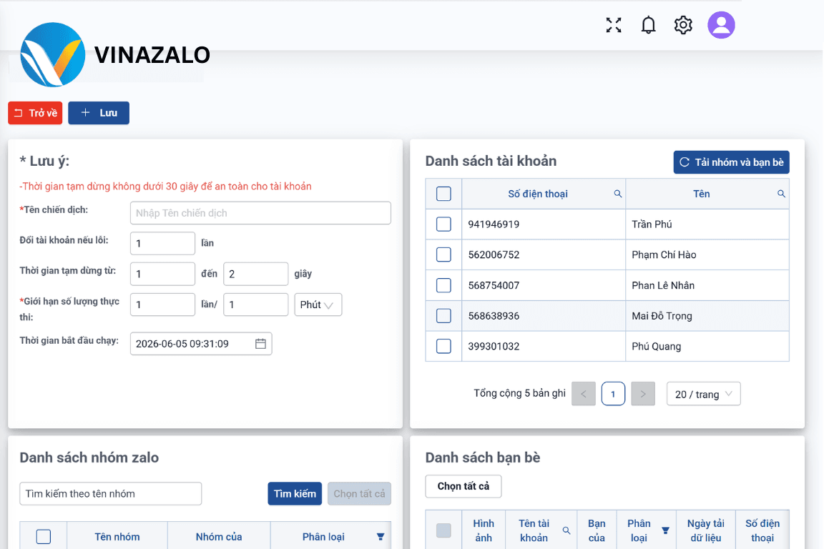This screenshot has height=549, width=824.
Task: Click friends table Số điện thoại header
Action: [762, 530]
